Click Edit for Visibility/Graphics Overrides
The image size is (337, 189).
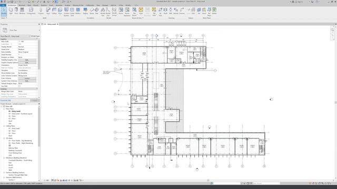point(27,60)
